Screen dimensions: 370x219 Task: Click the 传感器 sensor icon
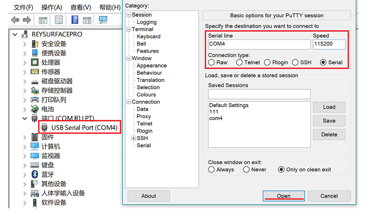point(35,72)
